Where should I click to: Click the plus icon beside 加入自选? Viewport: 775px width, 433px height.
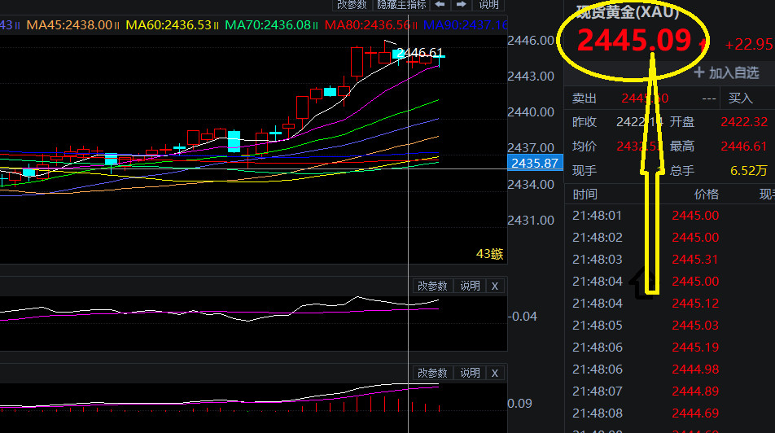tap(698, 72)
